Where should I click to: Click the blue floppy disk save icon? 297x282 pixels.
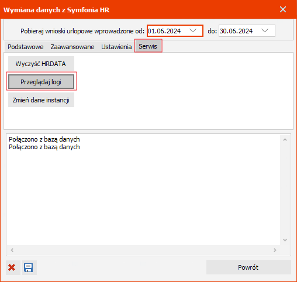(x=29, y=267)
